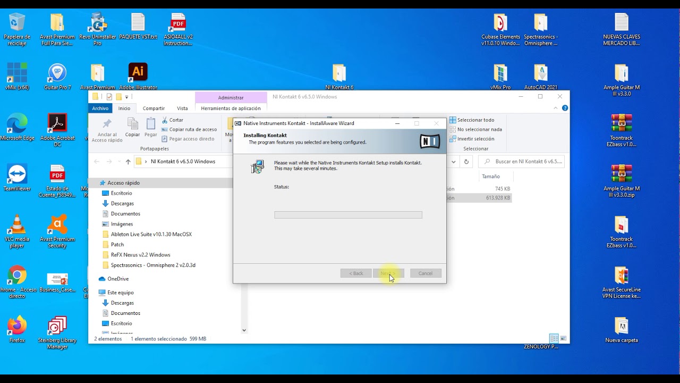
Task: Open Ableton Live Suite v10.1.30 MacOSX folder
Action: pyautogui.click(x=151, y=234)
